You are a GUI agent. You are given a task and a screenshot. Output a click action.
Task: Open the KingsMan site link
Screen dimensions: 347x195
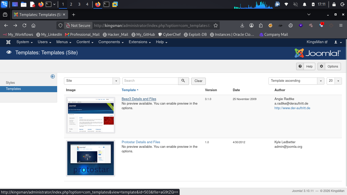point(317,42)
